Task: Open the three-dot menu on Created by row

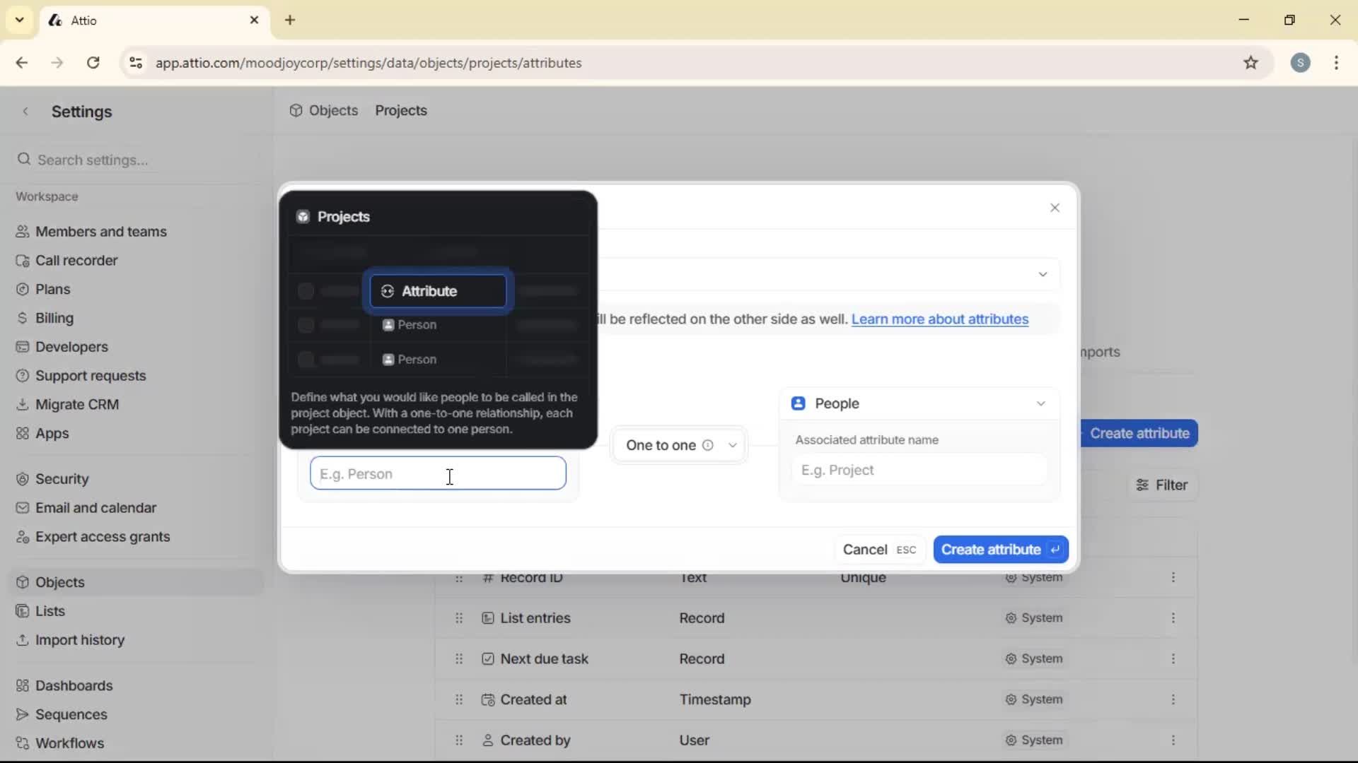Action: pos(1174,740)
